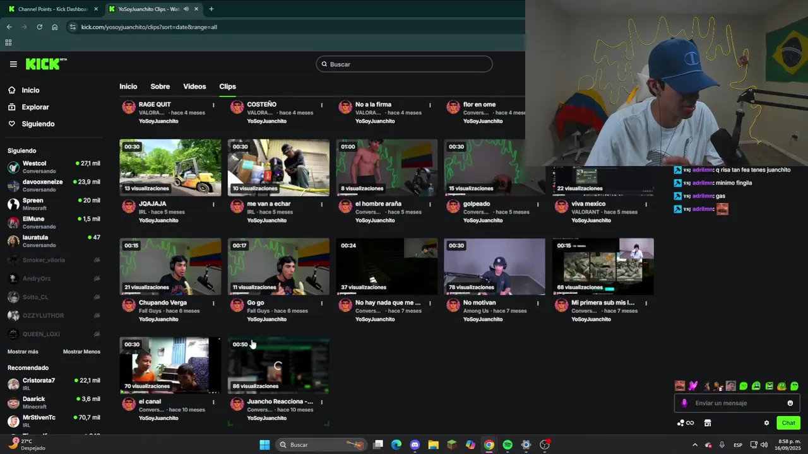Image resolution: width=808 pixels, height=454 pixels.
Task: Pick the green crying emote above chat
Action: (756, 386)
